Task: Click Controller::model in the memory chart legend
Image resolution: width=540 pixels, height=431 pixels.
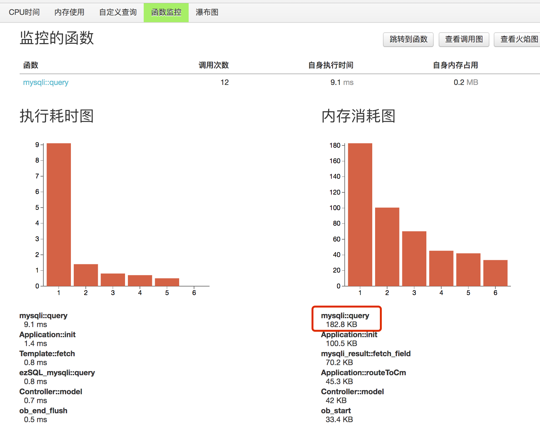Action: click(x=352, y=392)
